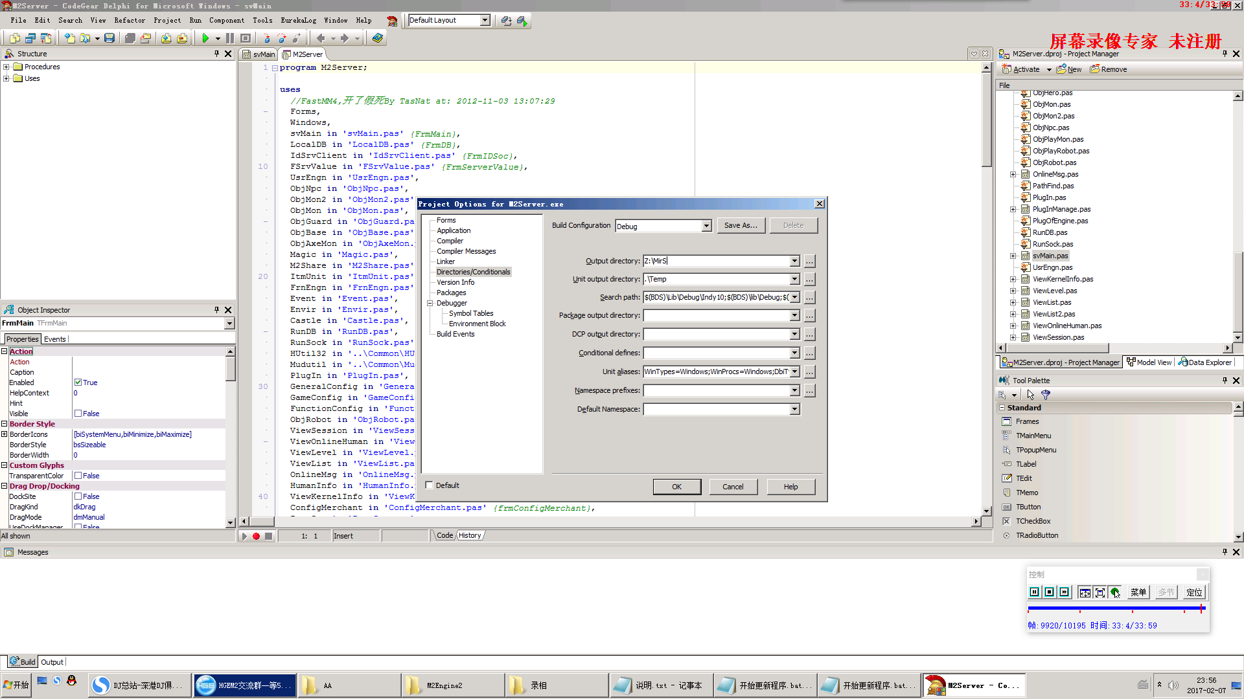Collapse the Debugger node in options tree
The width and height of the screenshot is (1244, 699).
430,303
